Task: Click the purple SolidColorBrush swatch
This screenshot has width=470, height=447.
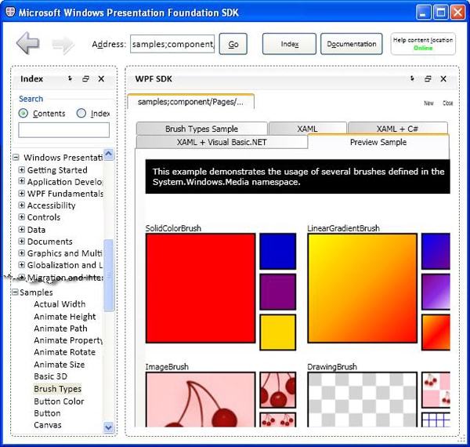Action: click(x=278, y=292)
